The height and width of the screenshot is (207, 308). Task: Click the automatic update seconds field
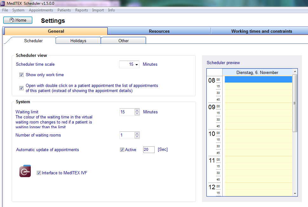(149, 150)
